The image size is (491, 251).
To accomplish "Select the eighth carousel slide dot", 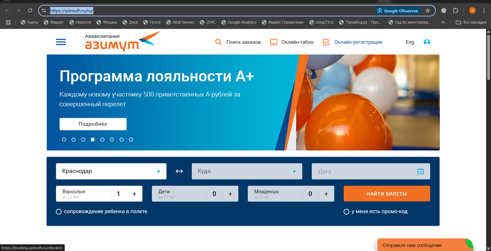I will point(131,139).
